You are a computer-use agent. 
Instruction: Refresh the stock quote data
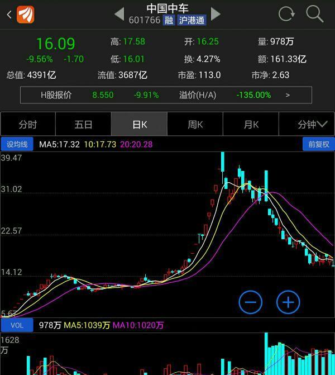pyautogui.click(x=286, y=14)
